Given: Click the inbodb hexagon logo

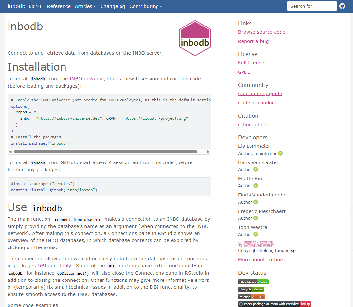Looking at the screenshot, I should [x=195, y=38].
